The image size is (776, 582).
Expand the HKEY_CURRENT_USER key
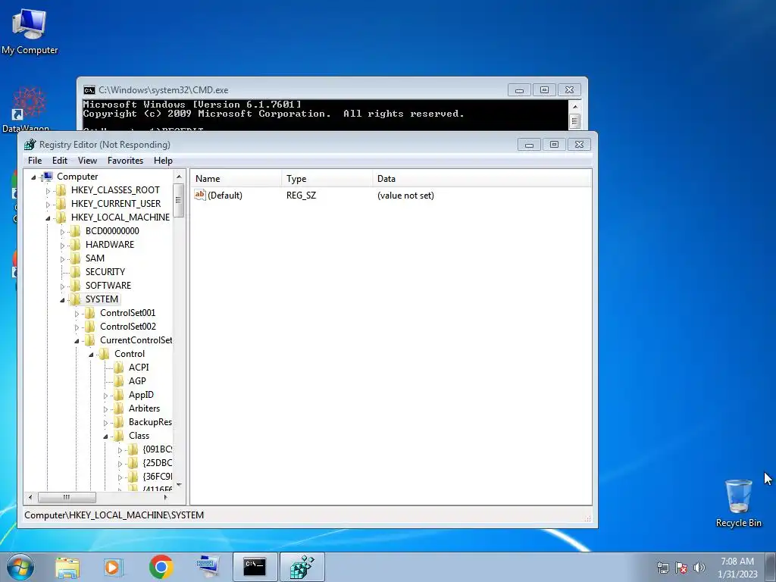coord(48,205)
